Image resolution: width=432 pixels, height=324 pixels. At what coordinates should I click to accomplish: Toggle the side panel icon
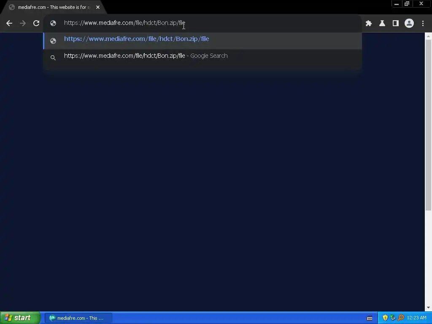pos(396,24)
